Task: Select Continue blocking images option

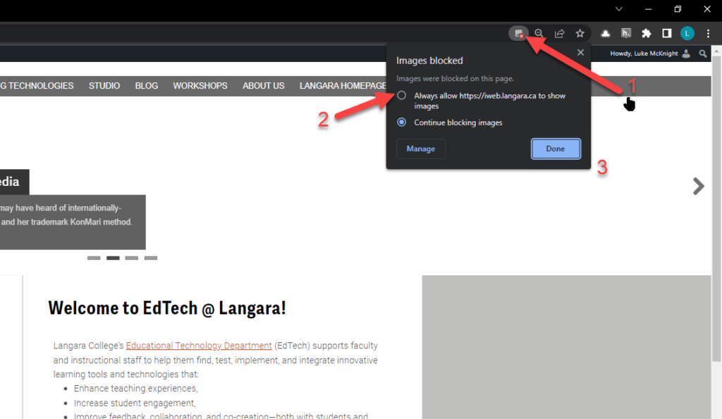Action: [x=402, y=123]
